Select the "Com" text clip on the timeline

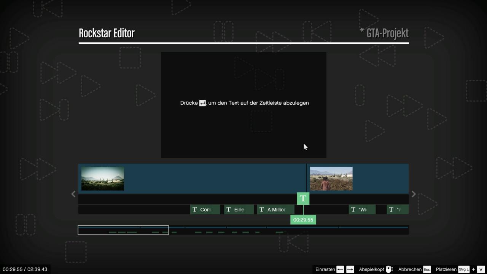coord(205,209)
